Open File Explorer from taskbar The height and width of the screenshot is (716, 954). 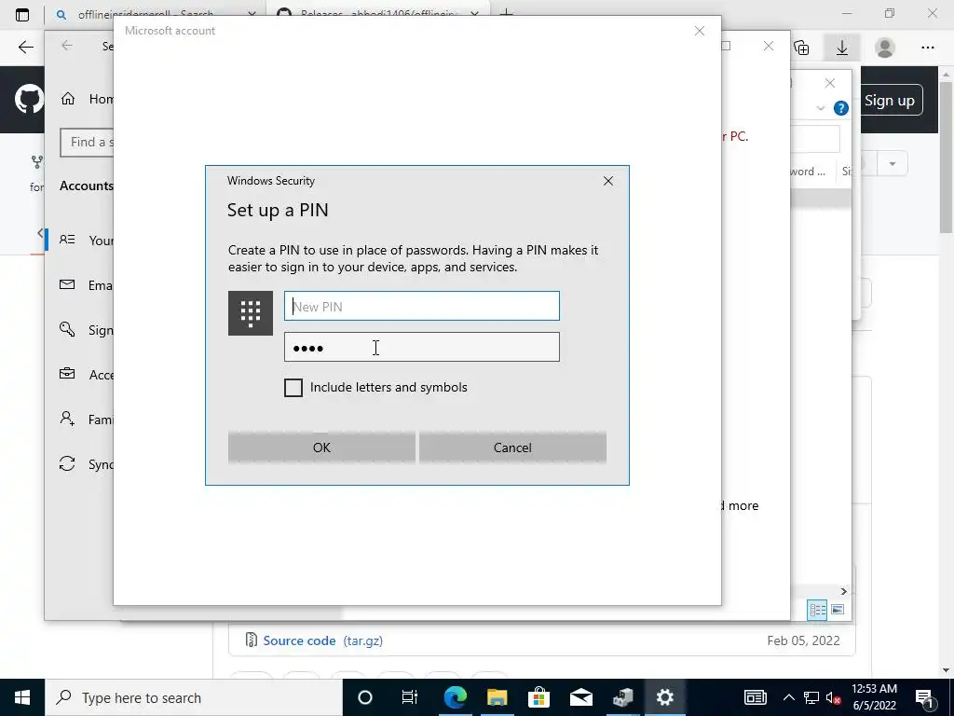point(497,697)
